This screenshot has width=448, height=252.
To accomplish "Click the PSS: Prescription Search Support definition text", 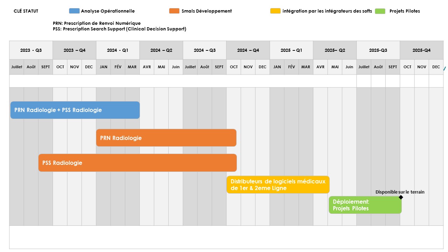I will pyautogui.click(x=119, y=29).
